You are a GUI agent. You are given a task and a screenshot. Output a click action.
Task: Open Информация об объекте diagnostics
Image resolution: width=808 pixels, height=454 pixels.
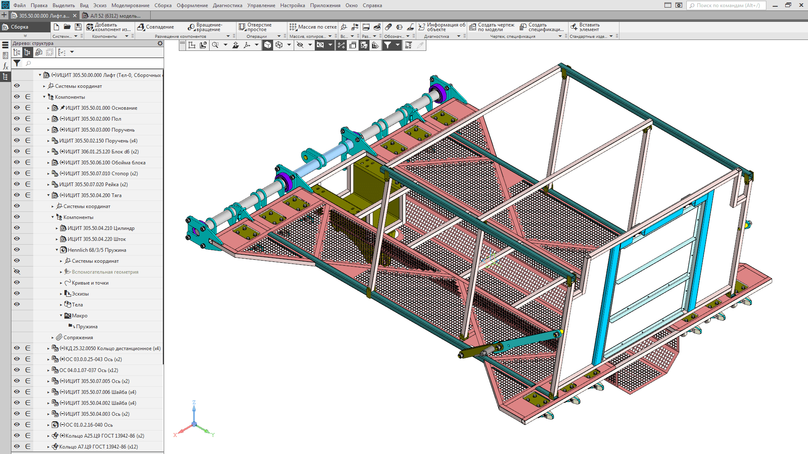pyautogui.click(x=441, y=27)
